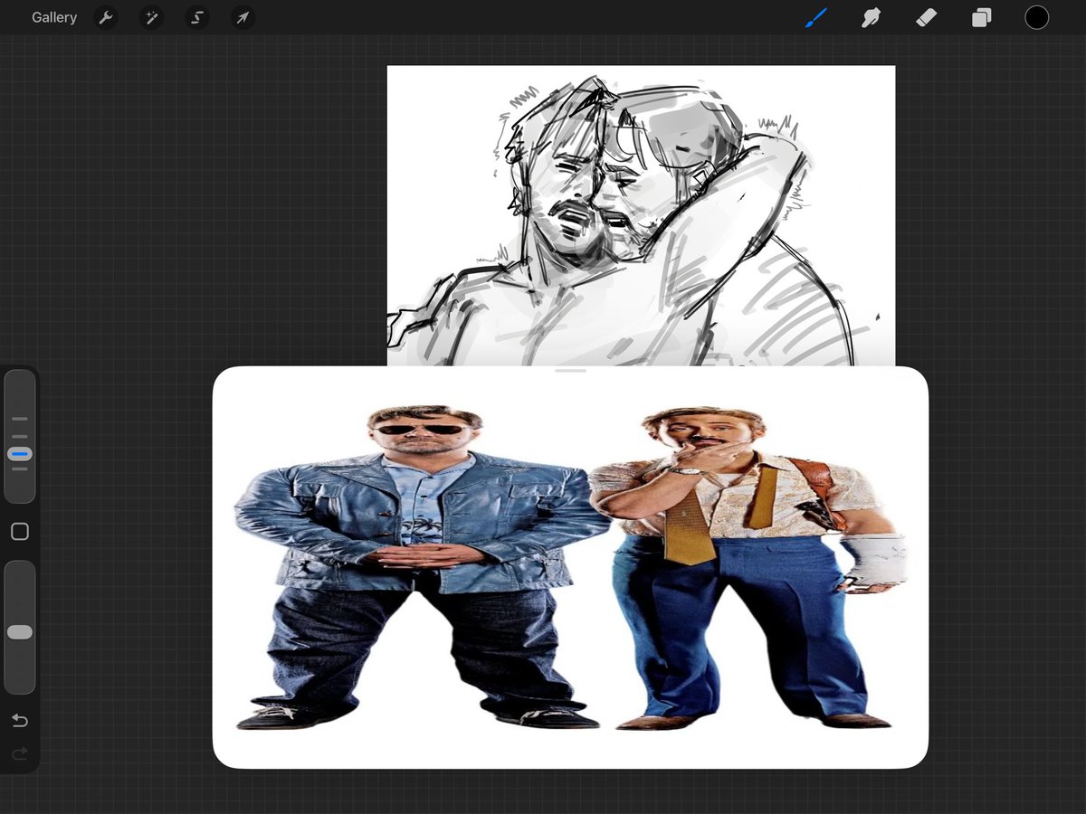Open the Layers panel
The width and height of the screenshot is (1086, 814).
(x=981, y=17)
